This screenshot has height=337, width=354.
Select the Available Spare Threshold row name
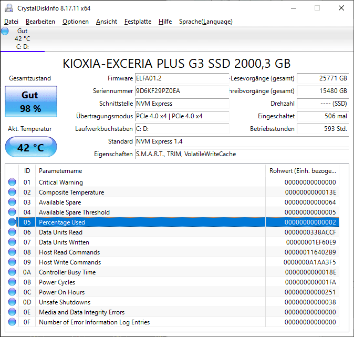point(74,212)
